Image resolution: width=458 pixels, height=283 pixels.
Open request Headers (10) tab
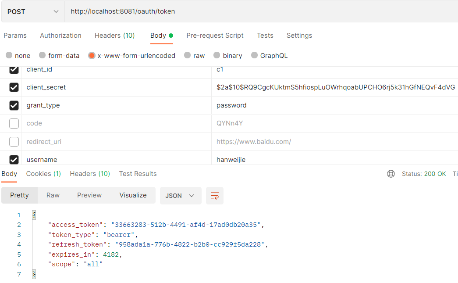[x=114, y=36]
